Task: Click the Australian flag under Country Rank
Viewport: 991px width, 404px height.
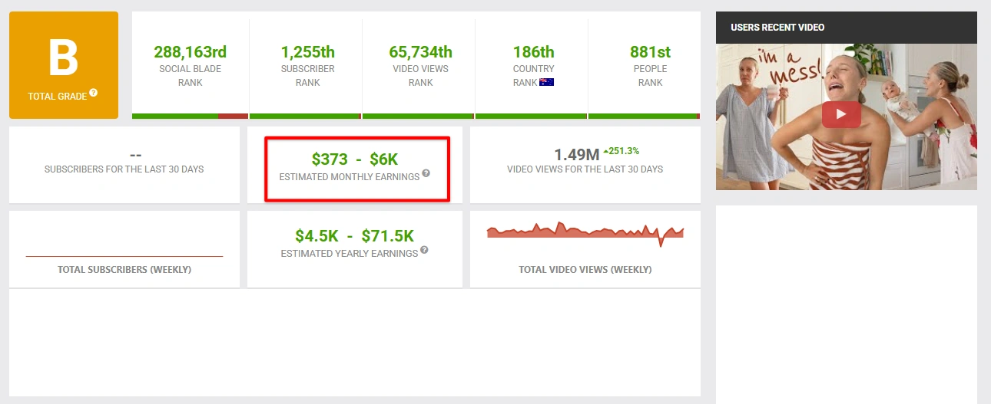Action: pos(546,83)
